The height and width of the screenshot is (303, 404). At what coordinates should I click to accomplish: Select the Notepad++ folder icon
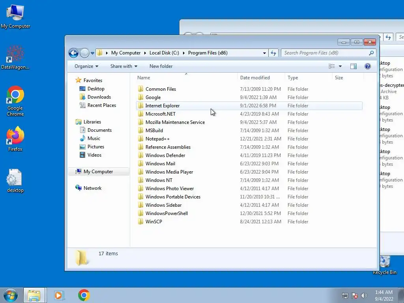click(141, 138)
